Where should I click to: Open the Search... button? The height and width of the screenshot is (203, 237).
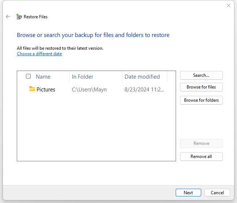pyautogui.click(x=201, y=75)
